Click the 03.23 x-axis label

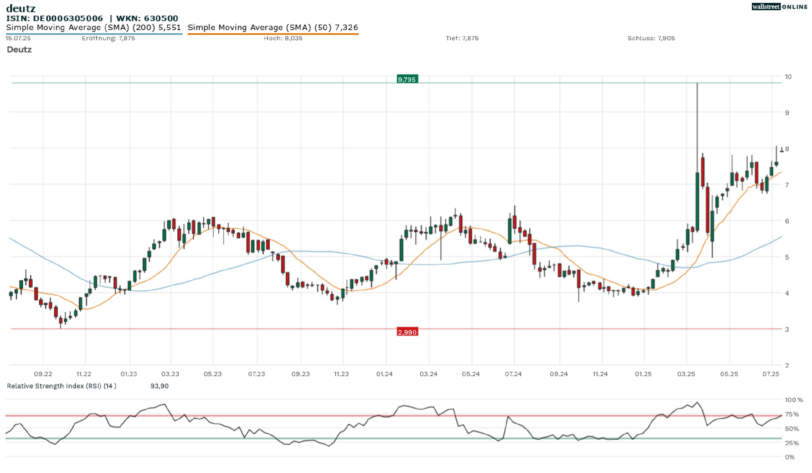click(x=170, y=374)
